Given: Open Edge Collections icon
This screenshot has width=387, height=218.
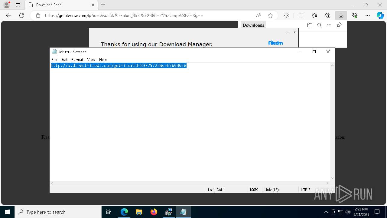Looking at the screenshot, I should [x=328, y=15].
